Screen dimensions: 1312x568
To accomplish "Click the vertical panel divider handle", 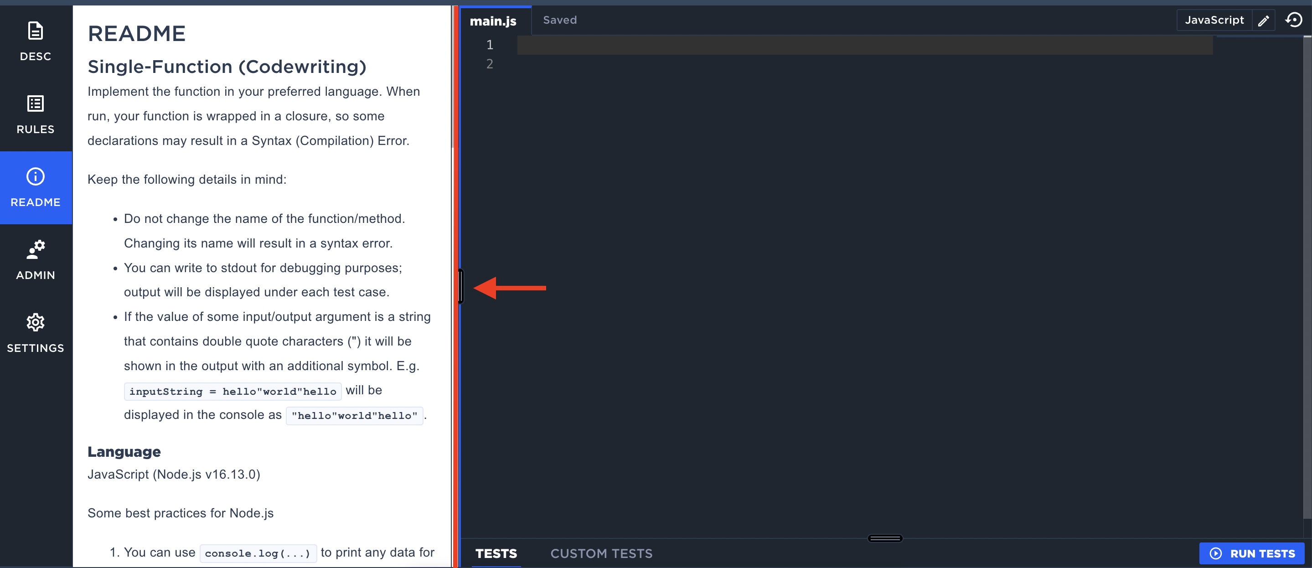I will coord(460,286).
